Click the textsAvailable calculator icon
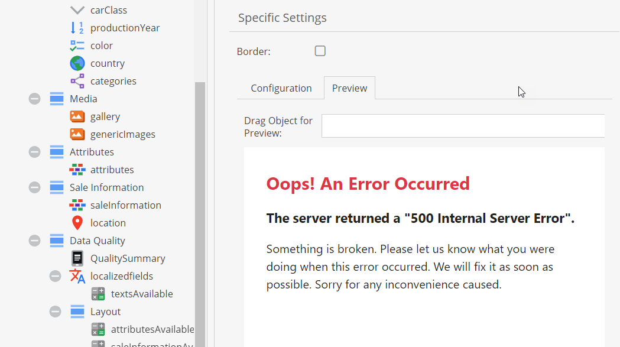Image resolution: width=620 pixels, height=347 pixels. pyautogui.click(x=98, y=294)
